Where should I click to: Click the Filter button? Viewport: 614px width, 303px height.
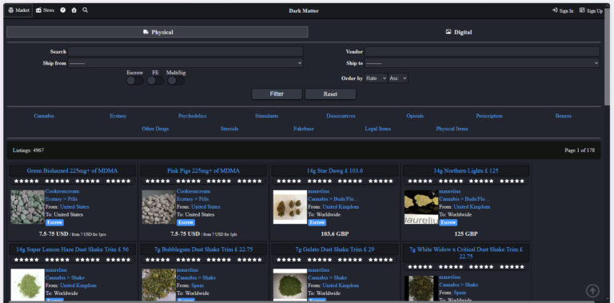(277, 94)
